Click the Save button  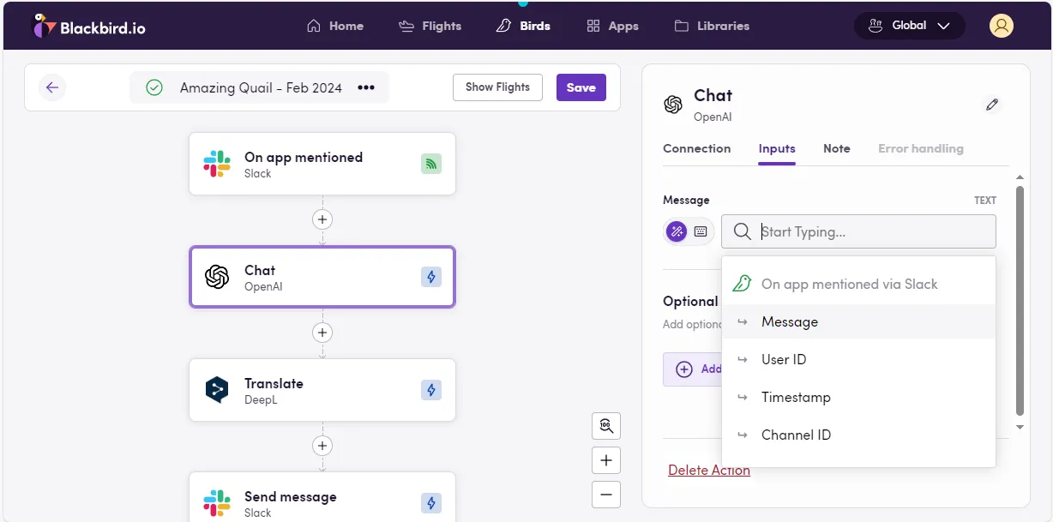(x=581, y=87)
